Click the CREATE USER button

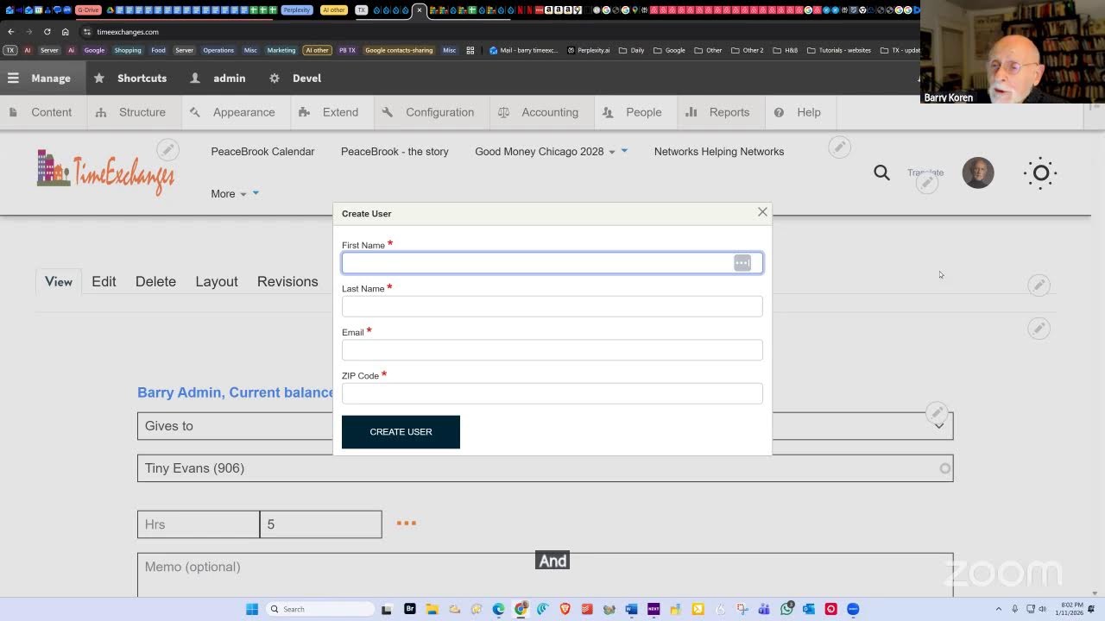401,432
